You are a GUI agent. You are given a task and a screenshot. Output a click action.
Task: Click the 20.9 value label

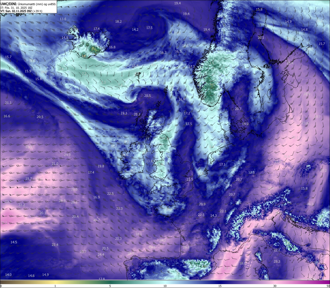(x=202, y=204)
